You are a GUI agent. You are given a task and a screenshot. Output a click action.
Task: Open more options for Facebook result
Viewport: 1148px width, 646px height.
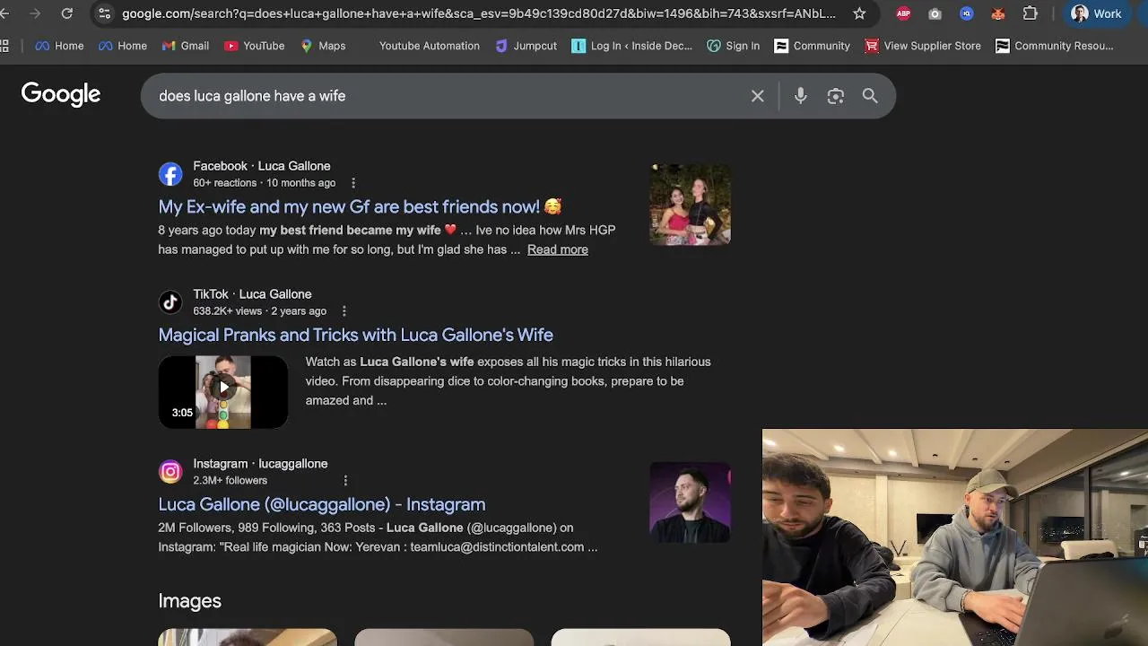[x=353, y=183]
